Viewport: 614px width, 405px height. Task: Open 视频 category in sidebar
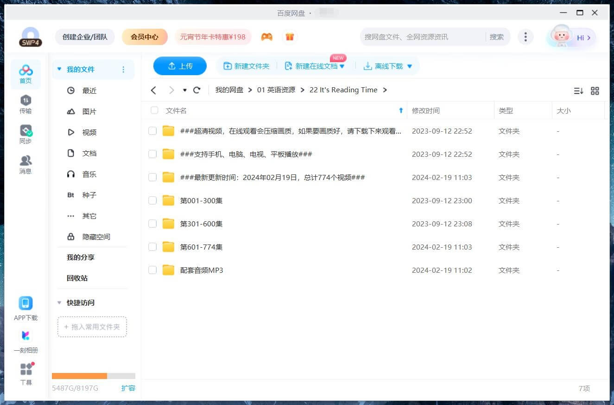pyautogui.click(x=89, y=132)
